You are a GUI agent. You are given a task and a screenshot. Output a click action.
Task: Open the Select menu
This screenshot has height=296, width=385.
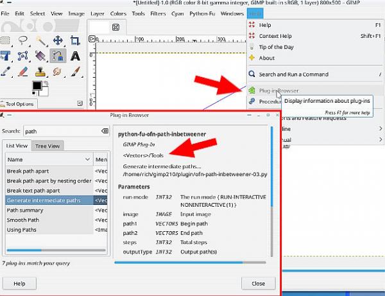37,13
